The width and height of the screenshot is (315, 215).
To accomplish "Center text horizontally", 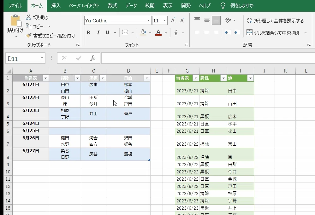I will [x=207, y=32].
